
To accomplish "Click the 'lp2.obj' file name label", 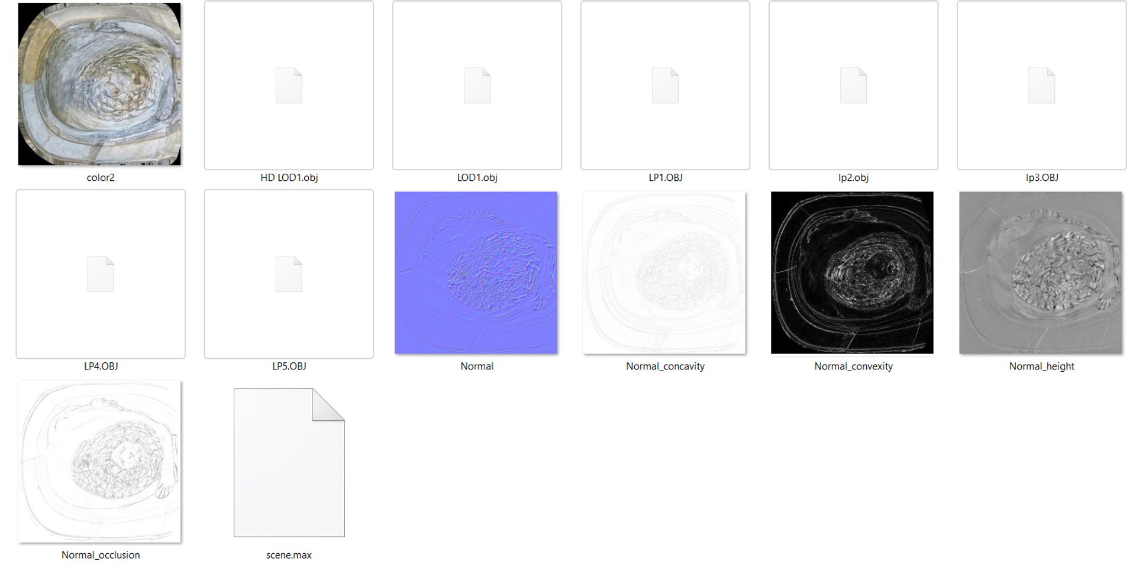I will click(853, 177).
